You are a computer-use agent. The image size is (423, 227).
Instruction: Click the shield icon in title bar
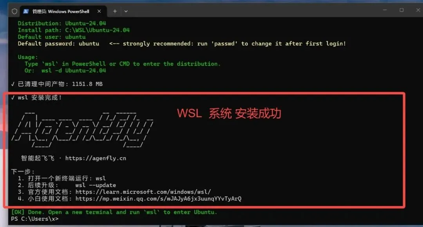point(14,11)
